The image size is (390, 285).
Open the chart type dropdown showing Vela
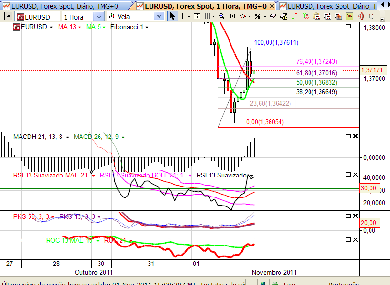[x=137, y=17]
